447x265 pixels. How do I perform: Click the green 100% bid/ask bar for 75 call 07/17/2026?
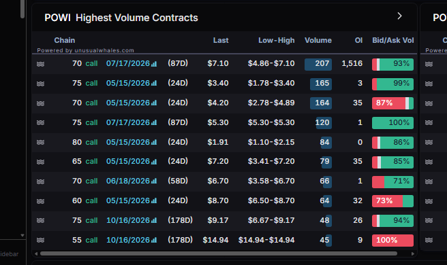392,123
